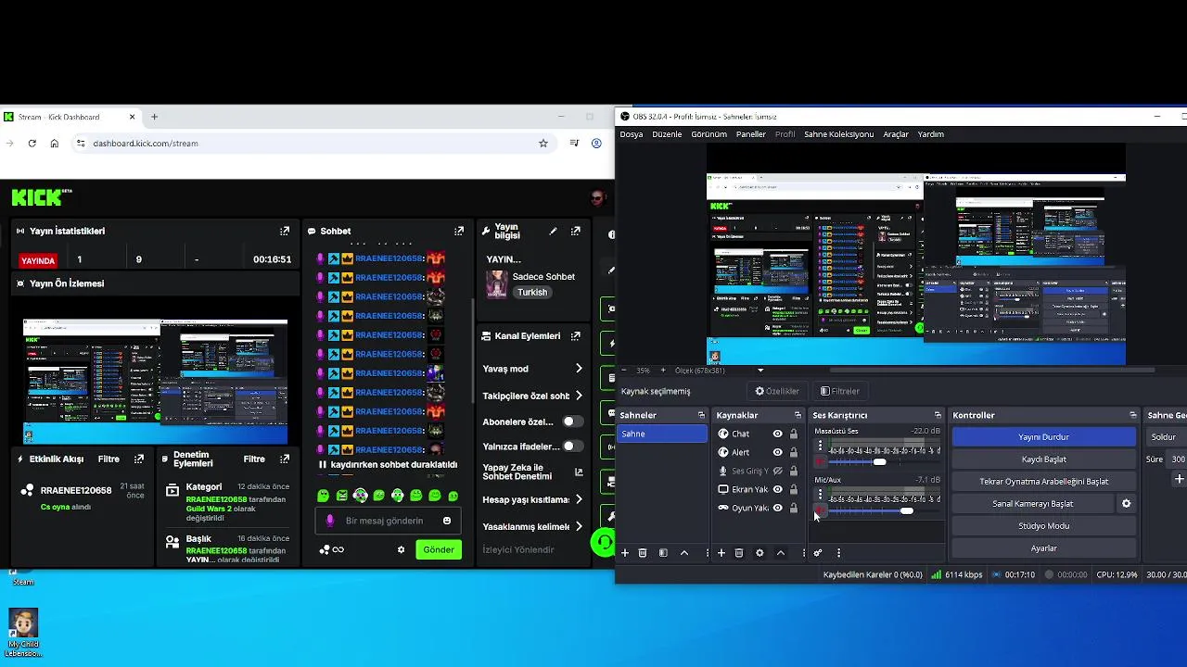The height and width of the screenshot is (667, 1187).
Task: Expand Yavaş mod options
Action: 579,369
